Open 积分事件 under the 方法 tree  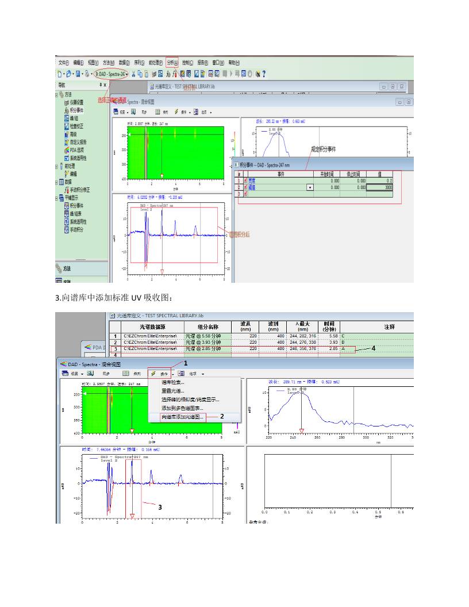(76, 110)
